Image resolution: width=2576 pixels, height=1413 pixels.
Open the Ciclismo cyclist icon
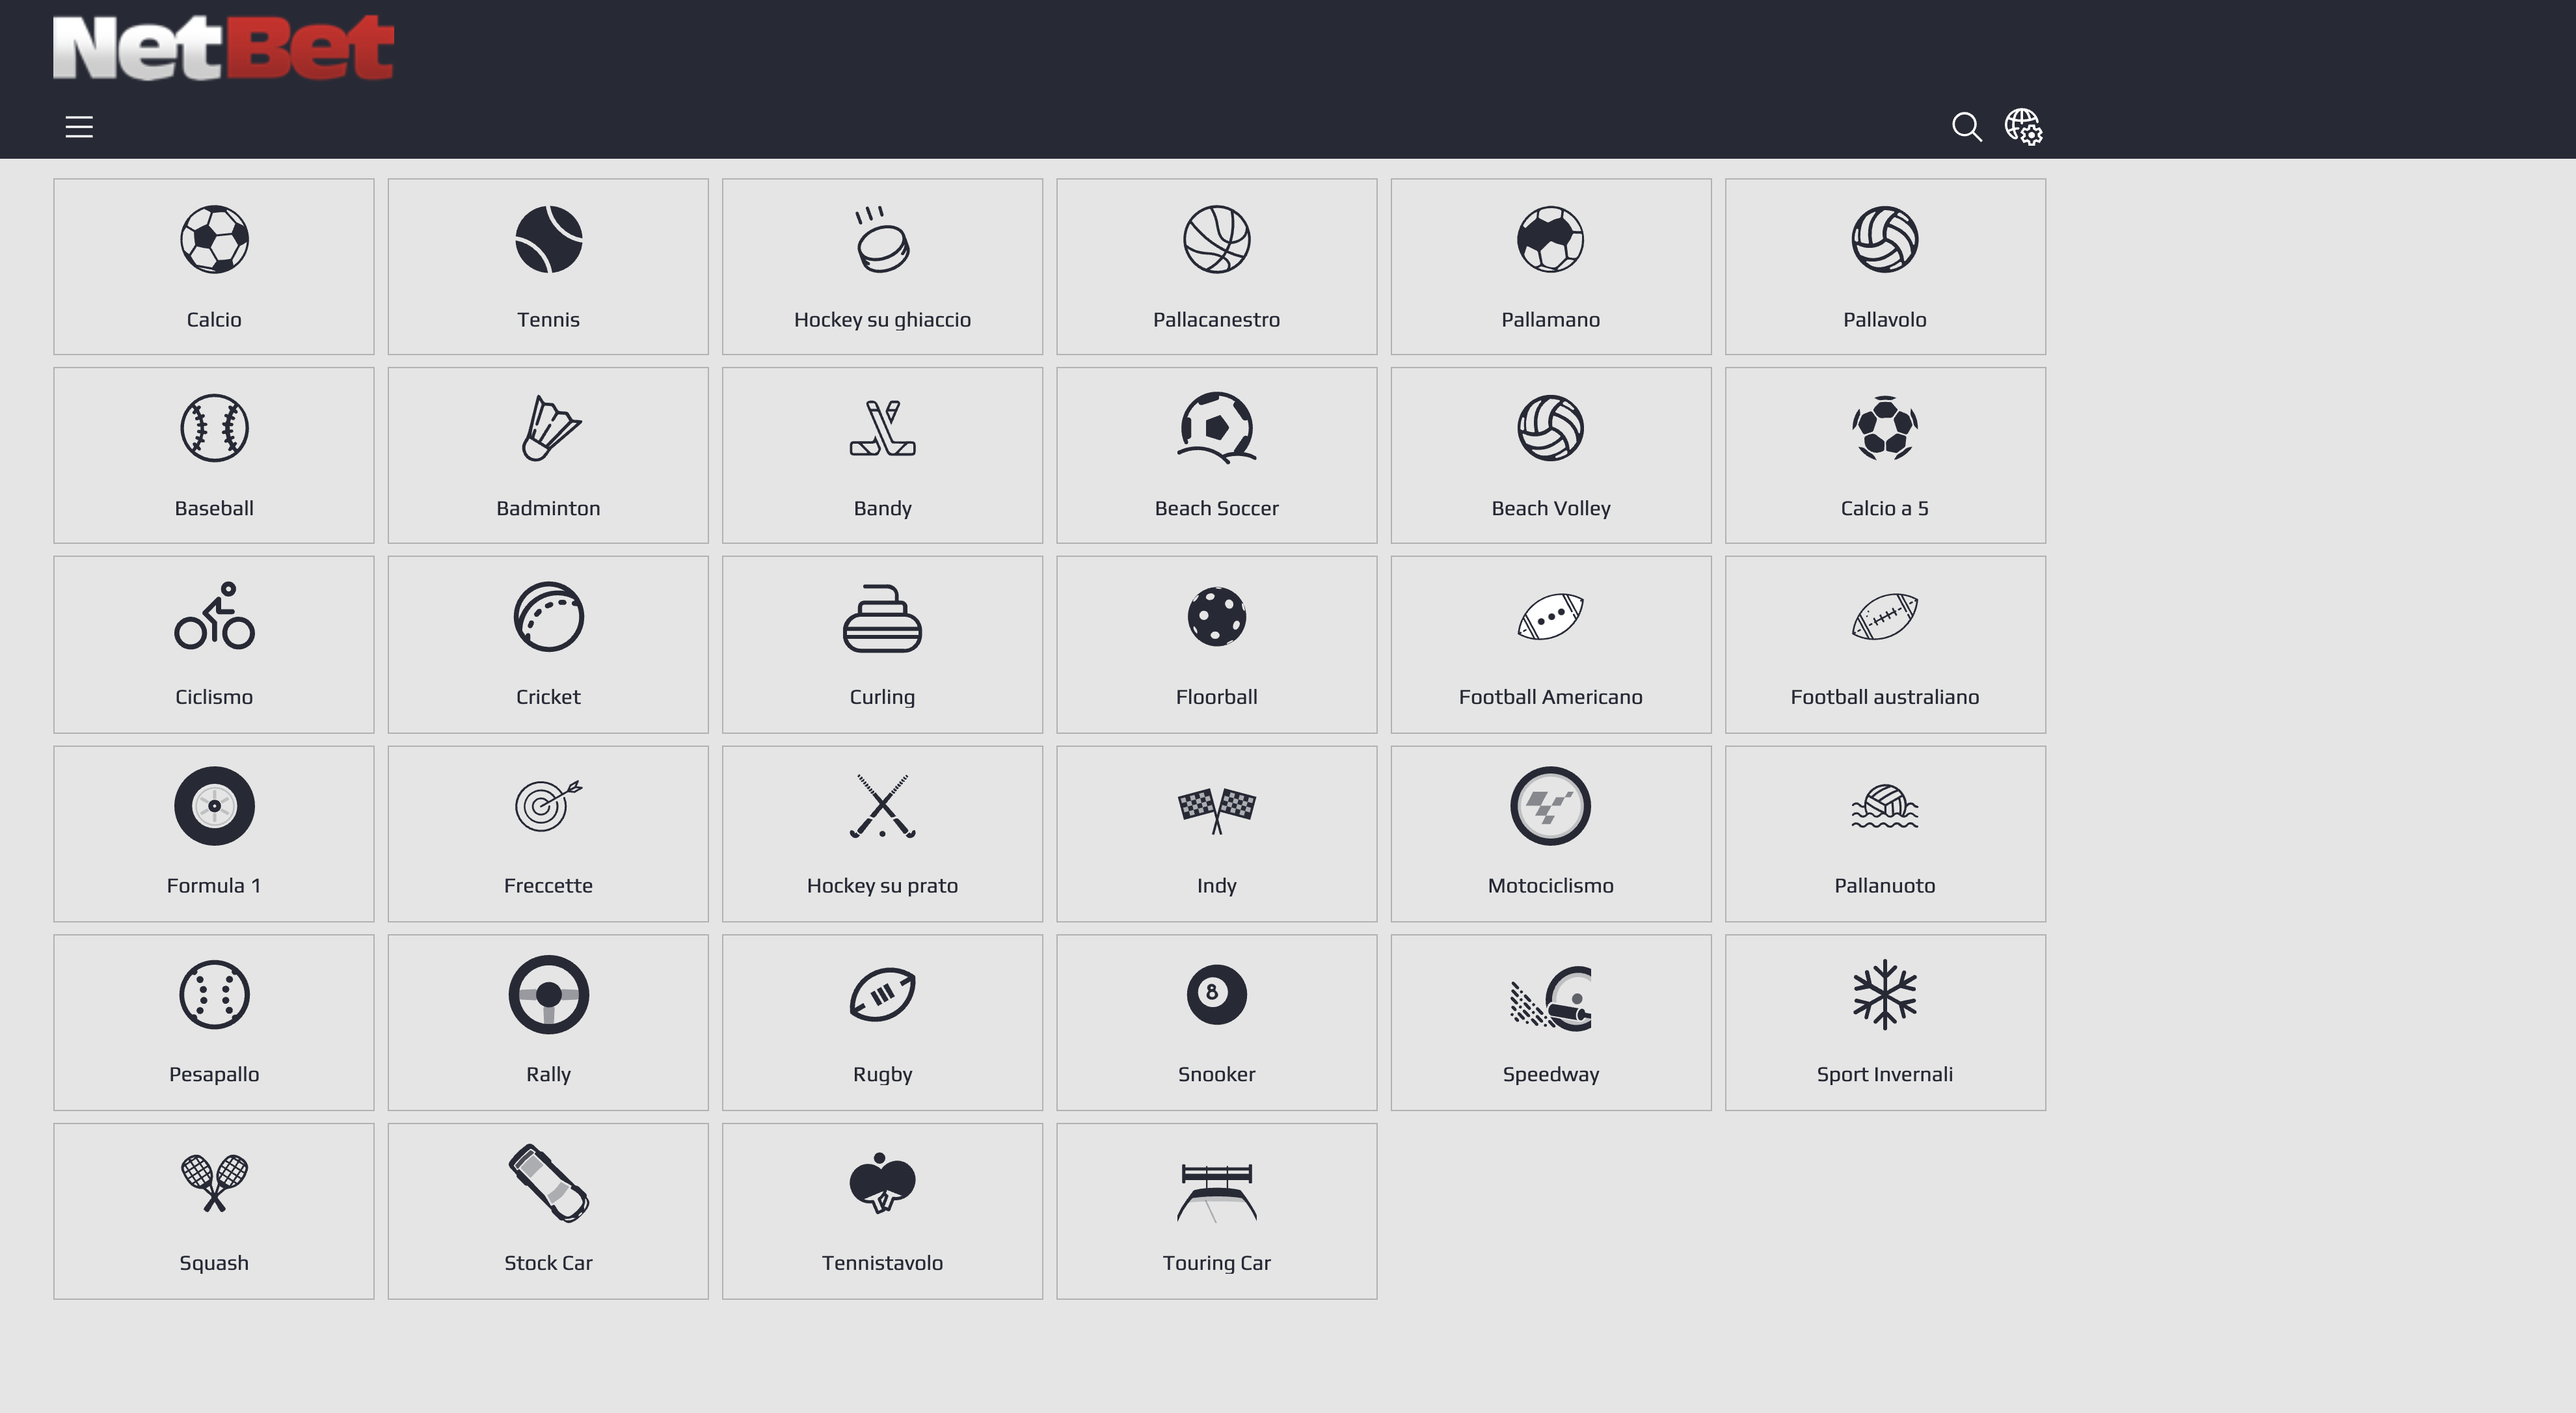[x=214, y=617]
